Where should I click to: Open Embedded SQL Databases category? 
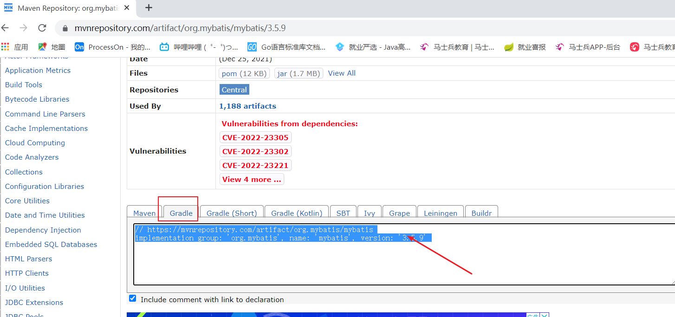pos(51,245)
